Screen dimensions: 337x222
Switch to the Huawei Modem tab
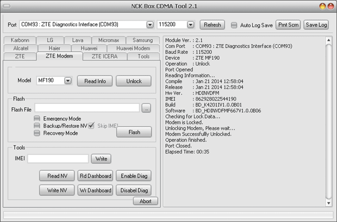(133, 48)
